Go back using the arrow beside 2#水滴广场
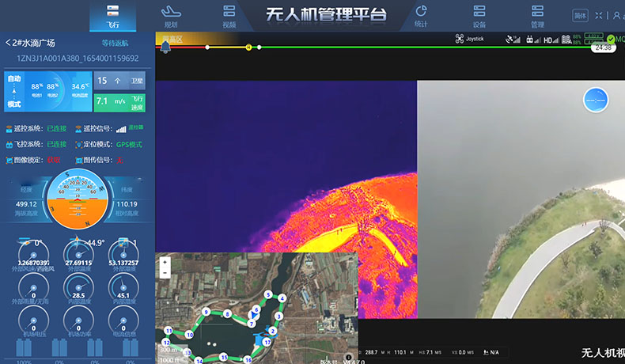625x364 pixels. tap(8, 43)
